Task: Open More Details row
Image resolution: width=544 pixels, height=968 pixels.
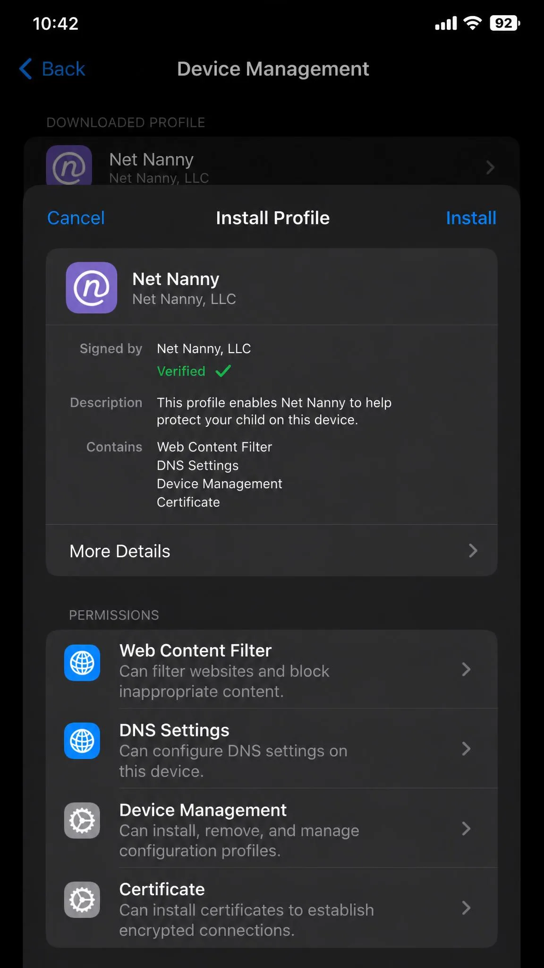Action: point(272,551)
